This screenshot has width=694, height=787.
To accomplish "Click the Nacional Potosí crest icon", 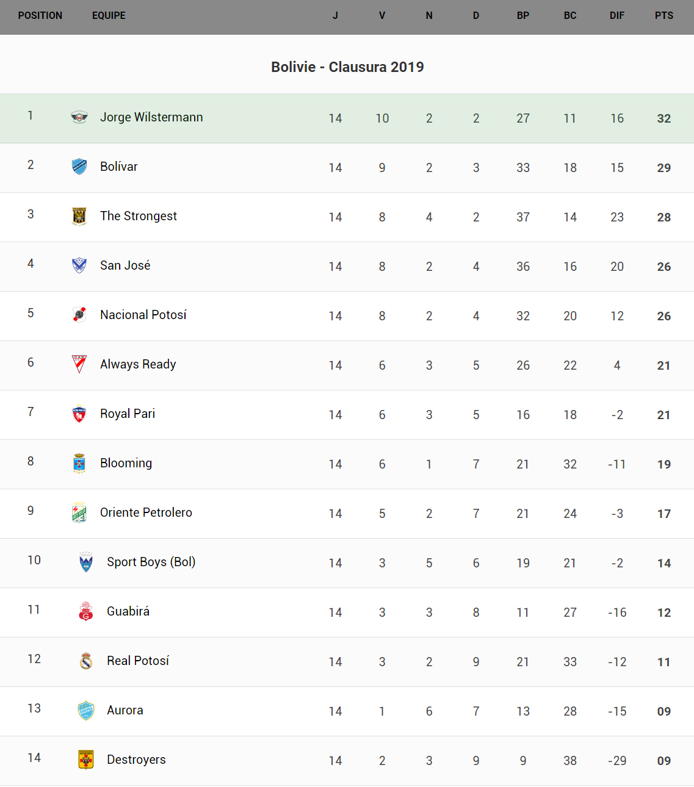I will pyautogui.click(x=79, y=315).
